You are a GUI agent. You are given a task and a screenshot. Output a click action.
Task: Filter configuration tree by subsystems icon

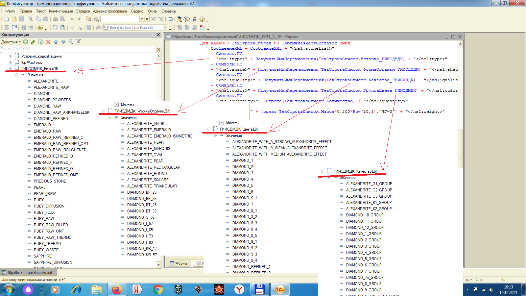click(79, 42)
